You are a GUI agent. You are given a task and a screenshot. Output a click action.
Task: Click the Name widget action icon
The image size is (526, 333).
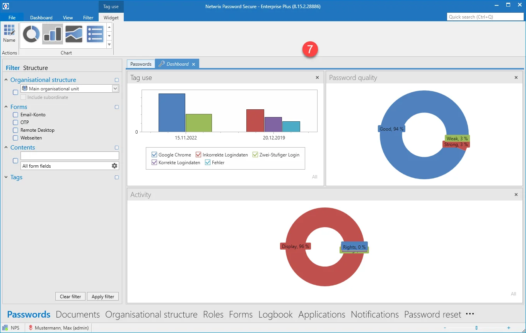coord(9,34)
